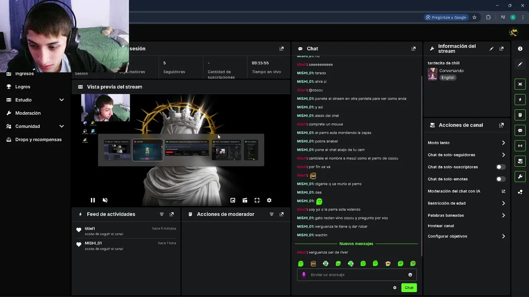Open the emoji picker in message box
Image resolution: width=529 pixels, height=297 pixels.
(x=410, y=275)
